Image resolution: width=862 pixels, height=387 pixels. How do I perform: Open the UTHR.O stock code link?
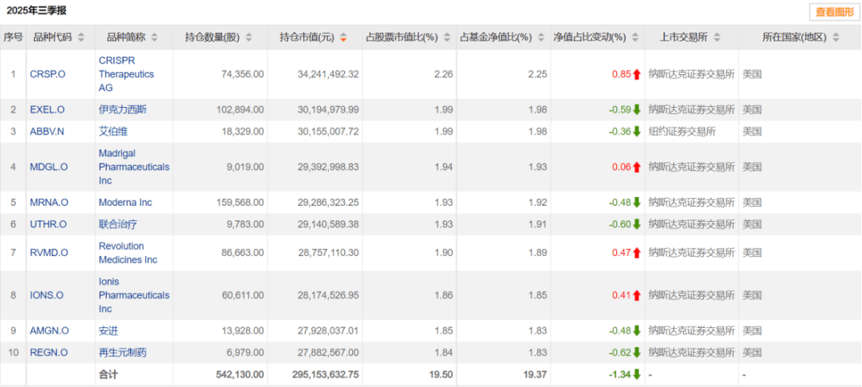(x=49, y=224)
